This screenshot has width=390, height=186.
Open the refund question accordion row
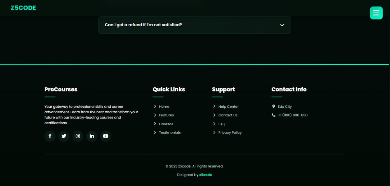coord(194,25)
